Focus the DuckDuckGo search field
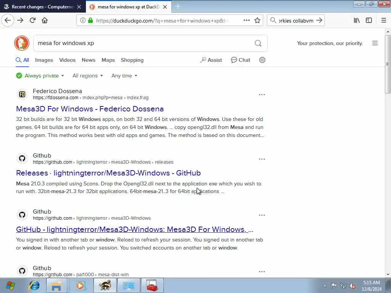The image size is (391, 293). [x=145, y=43]
